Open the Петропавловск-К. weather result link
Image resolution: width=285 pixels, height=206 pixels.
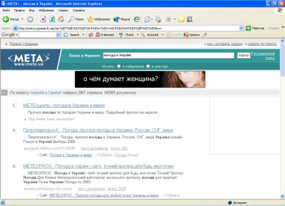pos(98,130)
